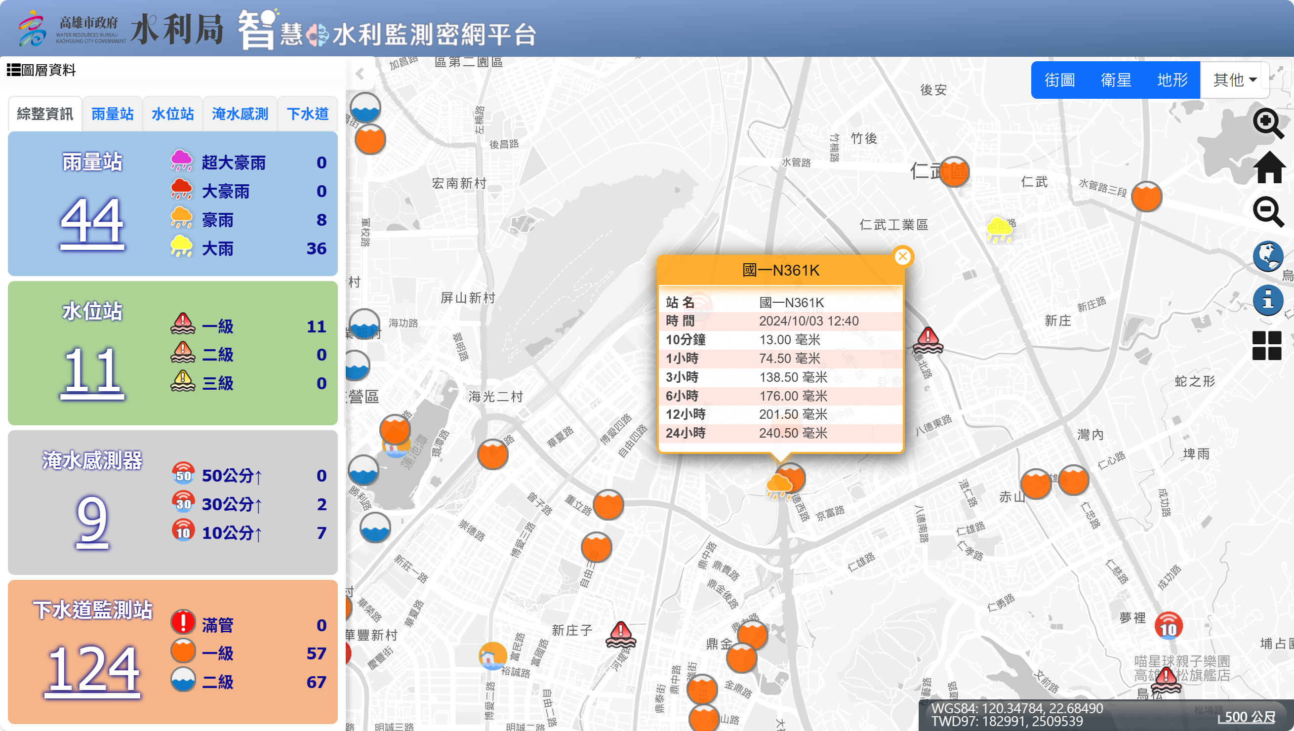Click the zoom in magnifier icon

[x=1267, y=122]
